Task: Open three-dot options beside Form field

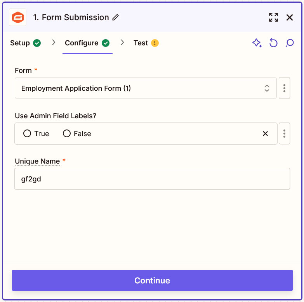Action: [x=284, y=88]
